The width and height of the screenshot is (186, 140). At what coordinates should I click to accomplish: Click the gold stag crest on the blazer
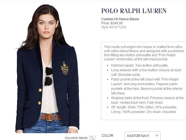click(x=65, y=68)
